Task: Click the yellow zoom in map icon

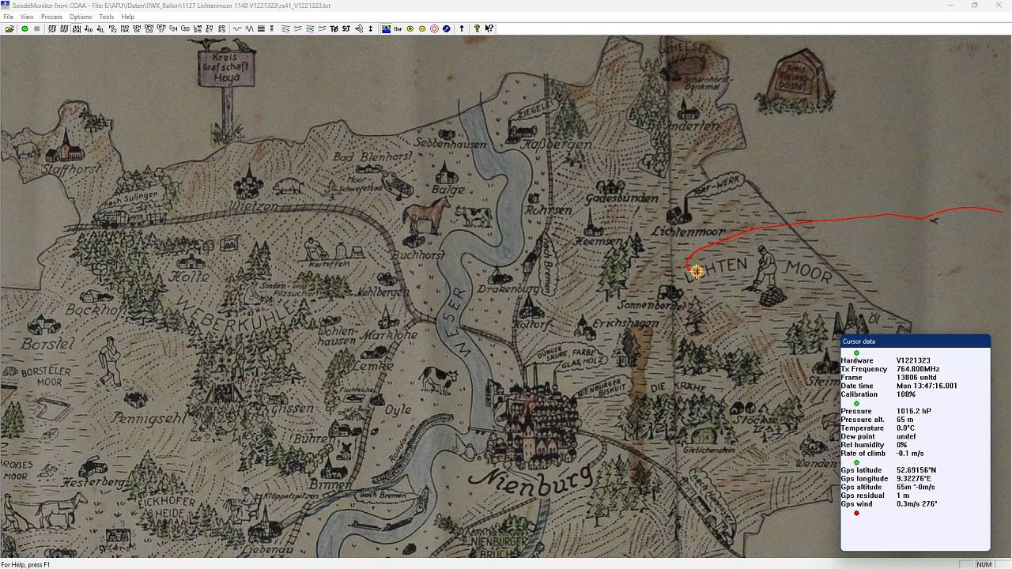Action: pyautogui.click(x=410, y=28)
